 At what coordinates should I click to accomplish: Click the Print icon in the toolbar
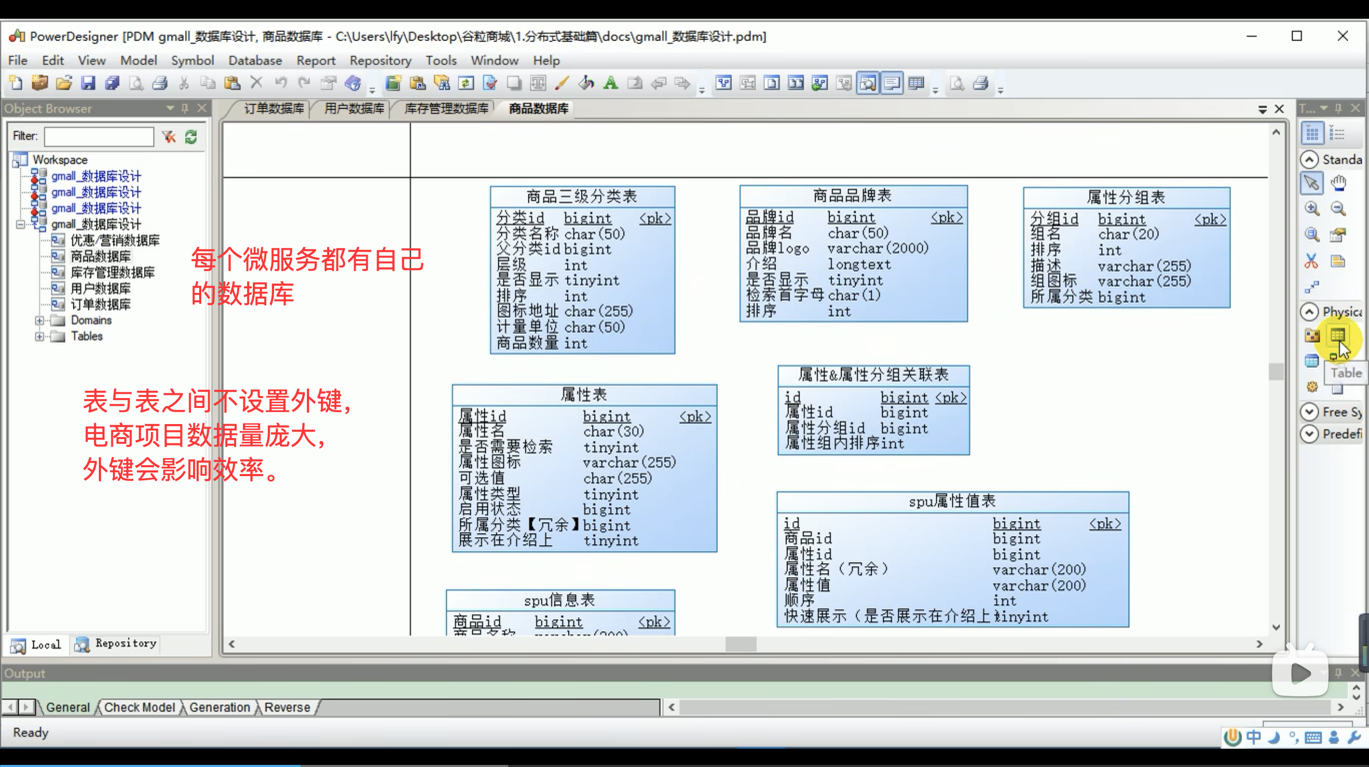160,83
